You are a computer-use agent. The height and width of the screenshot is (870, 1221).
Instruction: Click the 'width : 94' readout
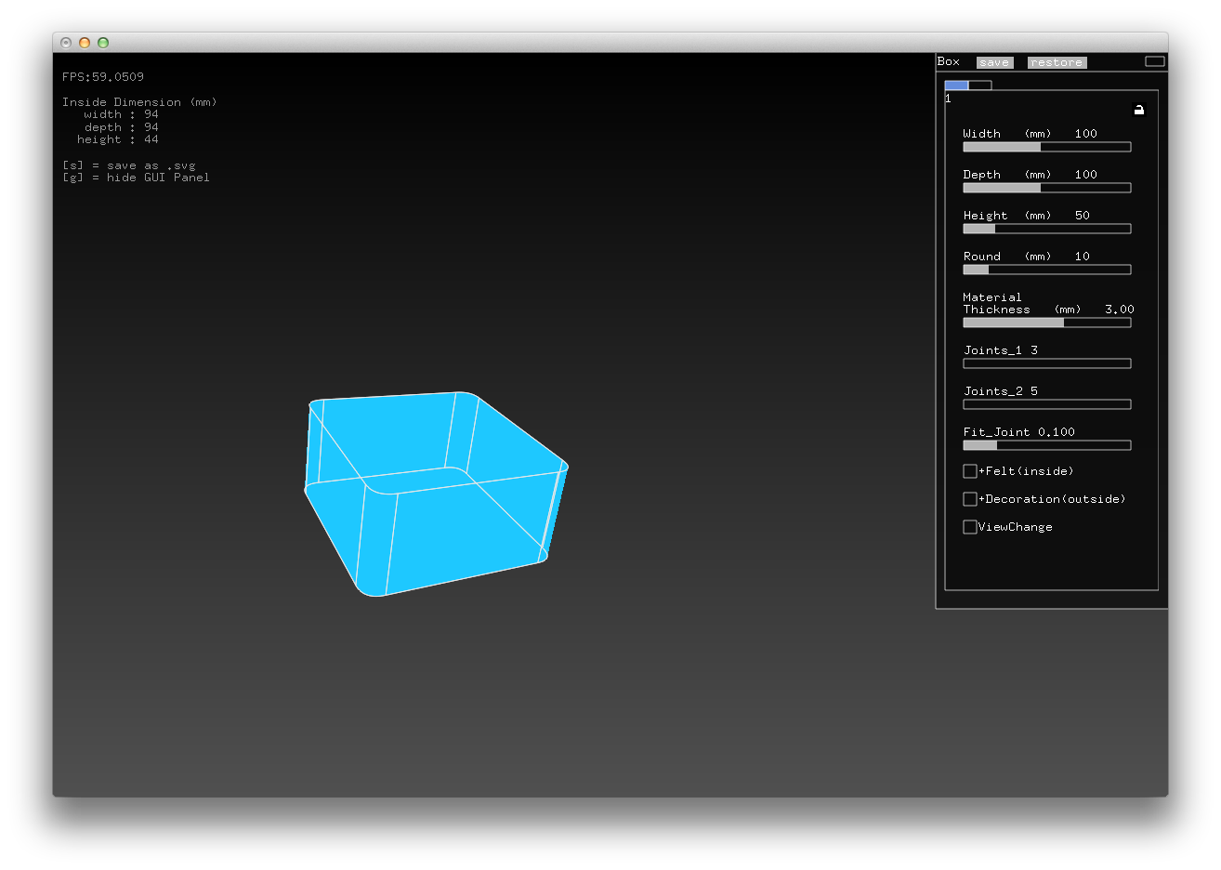pos(121,114)
